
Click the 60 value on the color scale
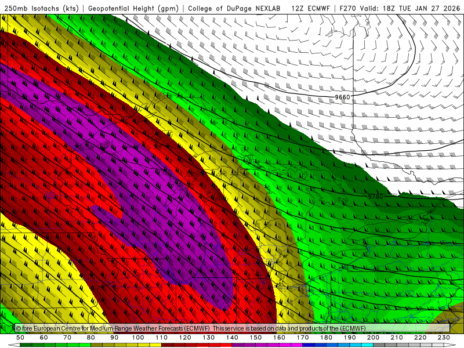pyautogui.click(x=44, y=338)
